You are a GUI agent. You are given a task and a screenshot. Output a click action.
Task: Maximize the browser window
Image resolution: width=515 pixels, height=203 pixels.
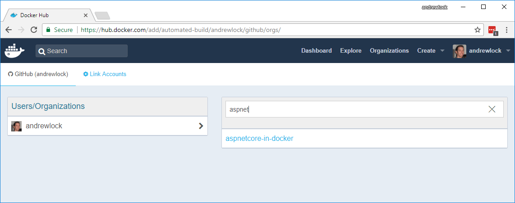pos(483,7)
